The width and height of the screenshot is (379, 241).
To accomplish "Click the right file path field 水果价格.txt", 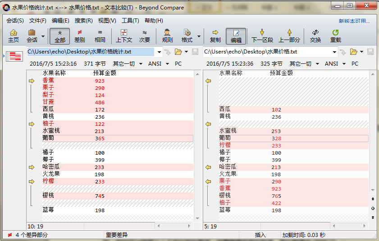I will pyautogui.click(x=267, y=52).
